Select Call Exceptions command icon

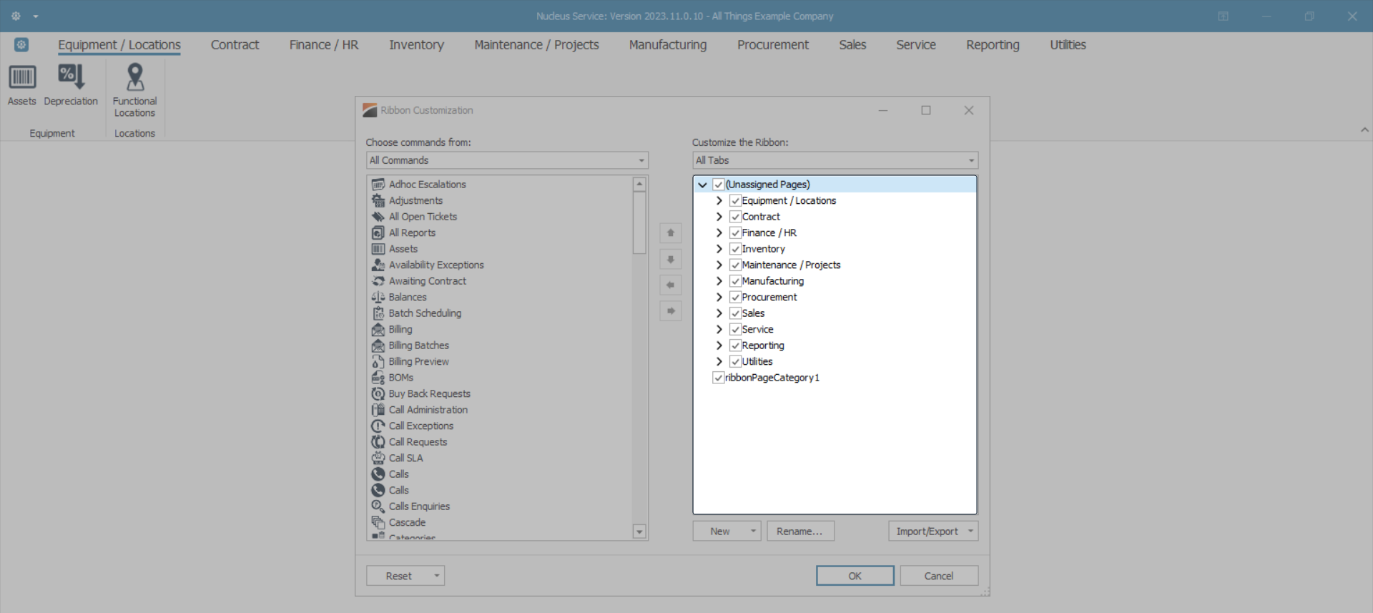pyautogui.click(x=378, y=426)
